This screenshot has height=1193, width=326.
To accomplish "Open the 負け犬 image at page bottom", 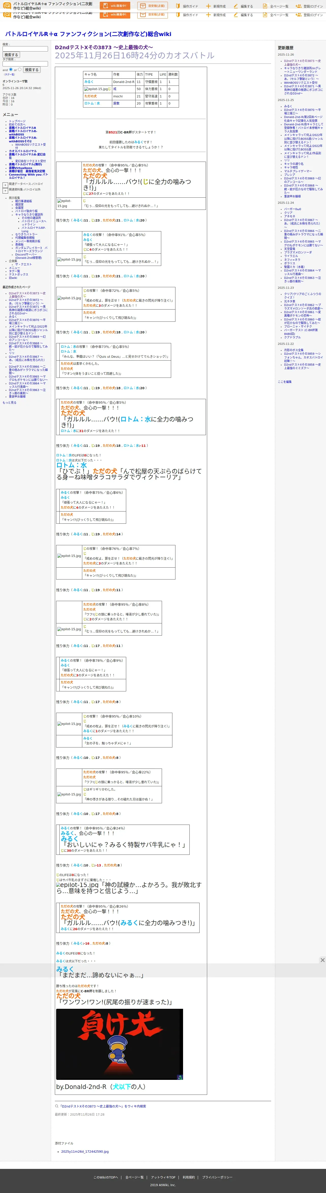I will pos(119,1044).
